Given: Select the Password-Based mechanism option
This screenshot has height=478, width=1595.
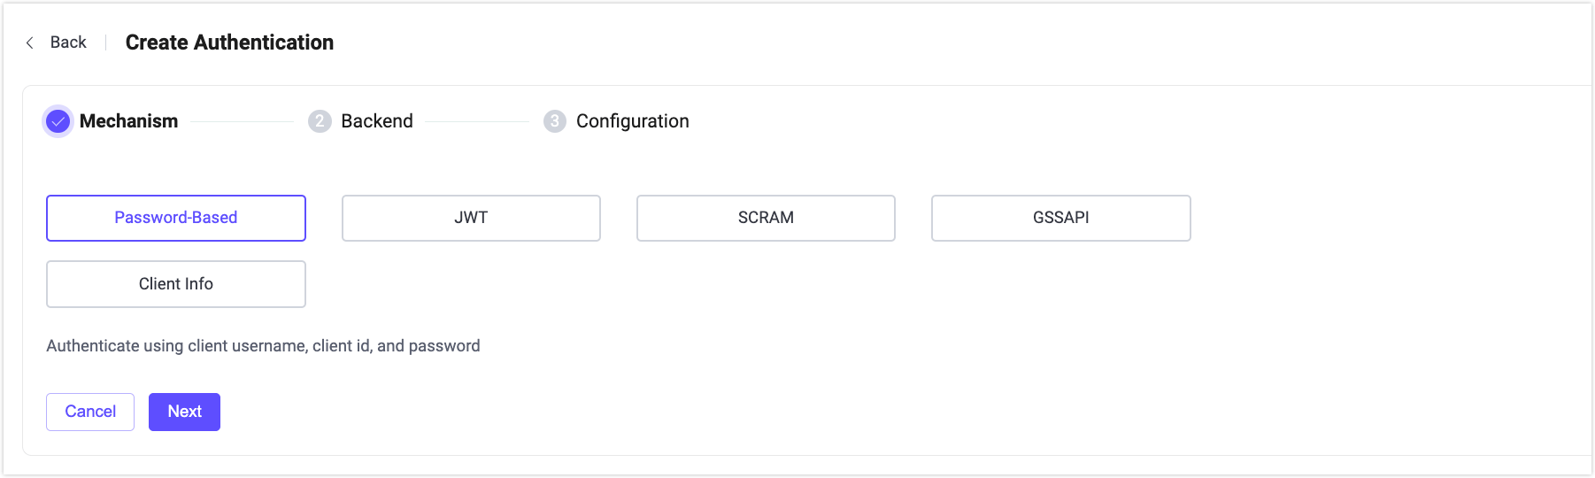Looking at the screenshot, I should tap(176, 218).
